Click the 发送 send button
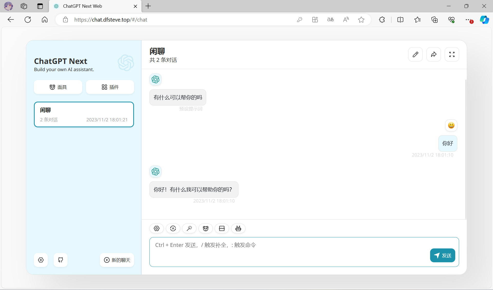Image resolution: width=493 pixels, height=290 pixels. pyautogui.click(x=443, y=255)
